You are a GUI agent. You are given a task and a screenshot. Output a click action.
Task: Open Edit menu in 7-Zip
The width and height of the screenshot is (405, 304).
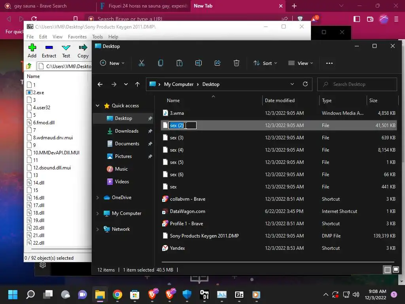(x=43, y=37)
